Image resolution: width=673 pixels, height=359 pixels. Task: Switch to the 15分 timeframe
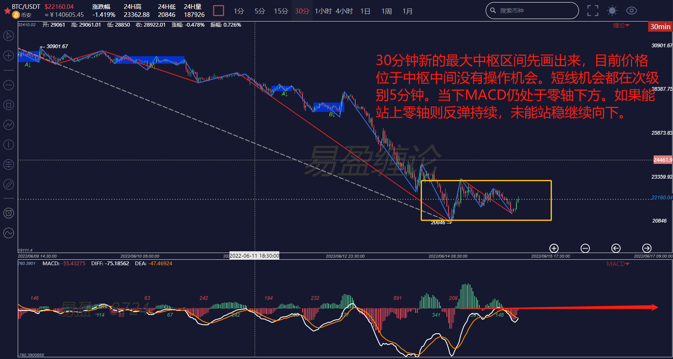(281, 11)
